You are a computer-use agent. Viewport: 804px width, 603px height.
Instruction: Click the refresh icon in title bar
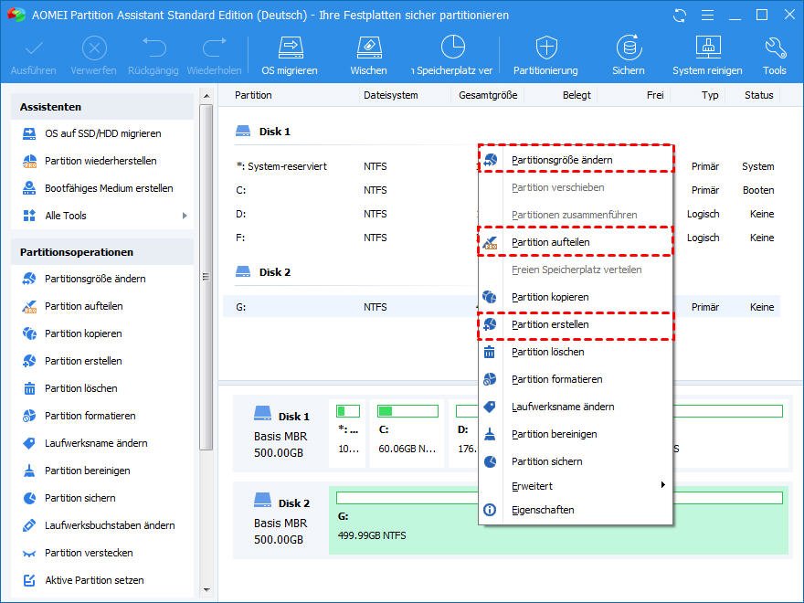click(x=680, y=16)
